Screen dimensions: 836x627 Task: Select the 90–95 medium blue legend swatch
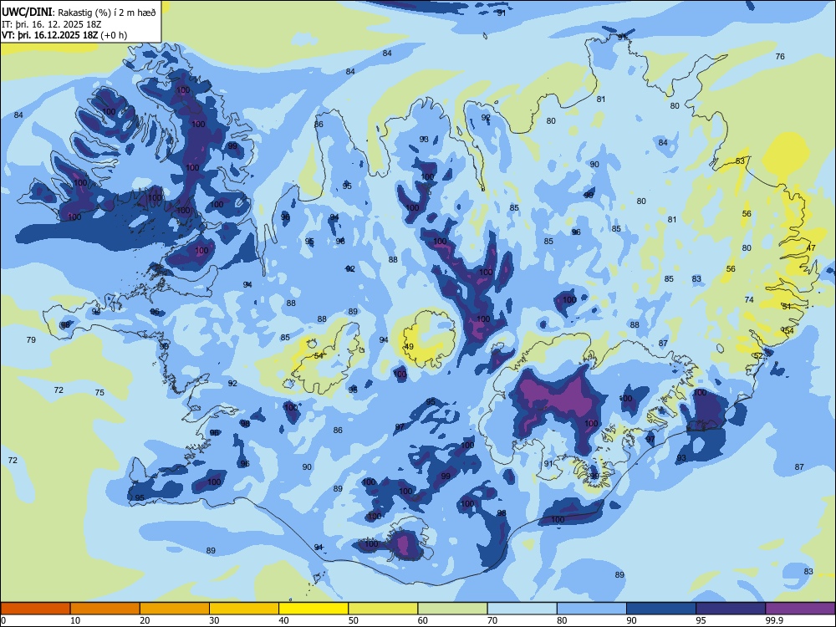tap(661, 609)
